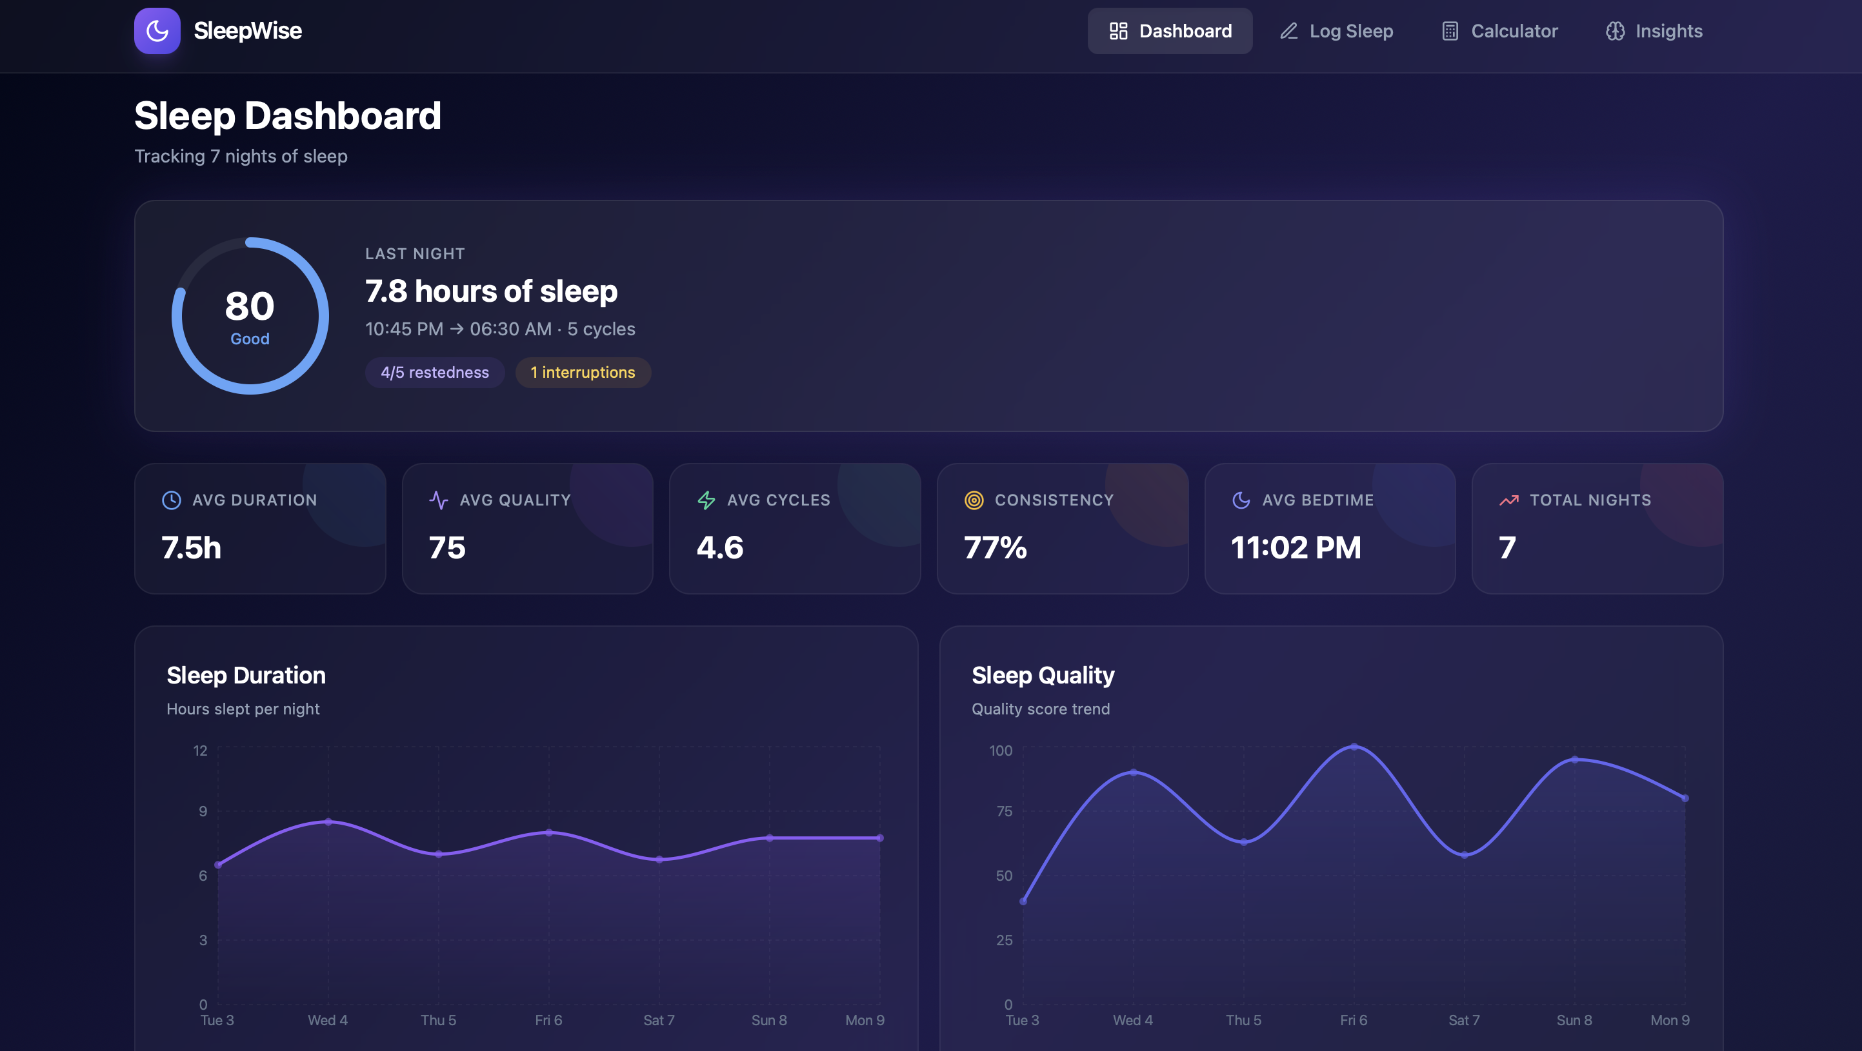The image size is (1862, 1051).
Task: Open the Insights tab
Action: pos(1654,31)
